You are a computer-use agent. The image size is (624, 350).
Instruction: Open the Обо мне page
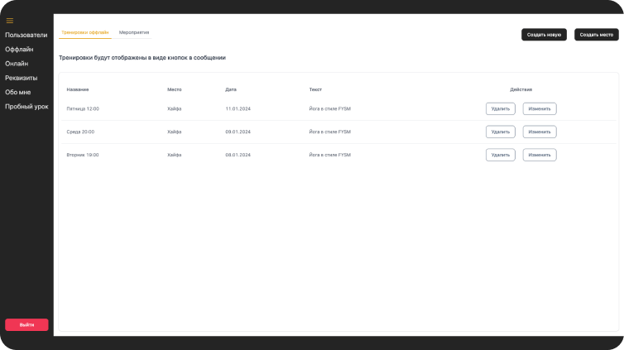17,92
